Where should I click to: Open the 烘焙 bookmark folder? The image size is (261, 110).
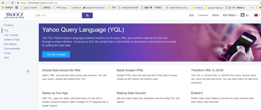[112, 8]
